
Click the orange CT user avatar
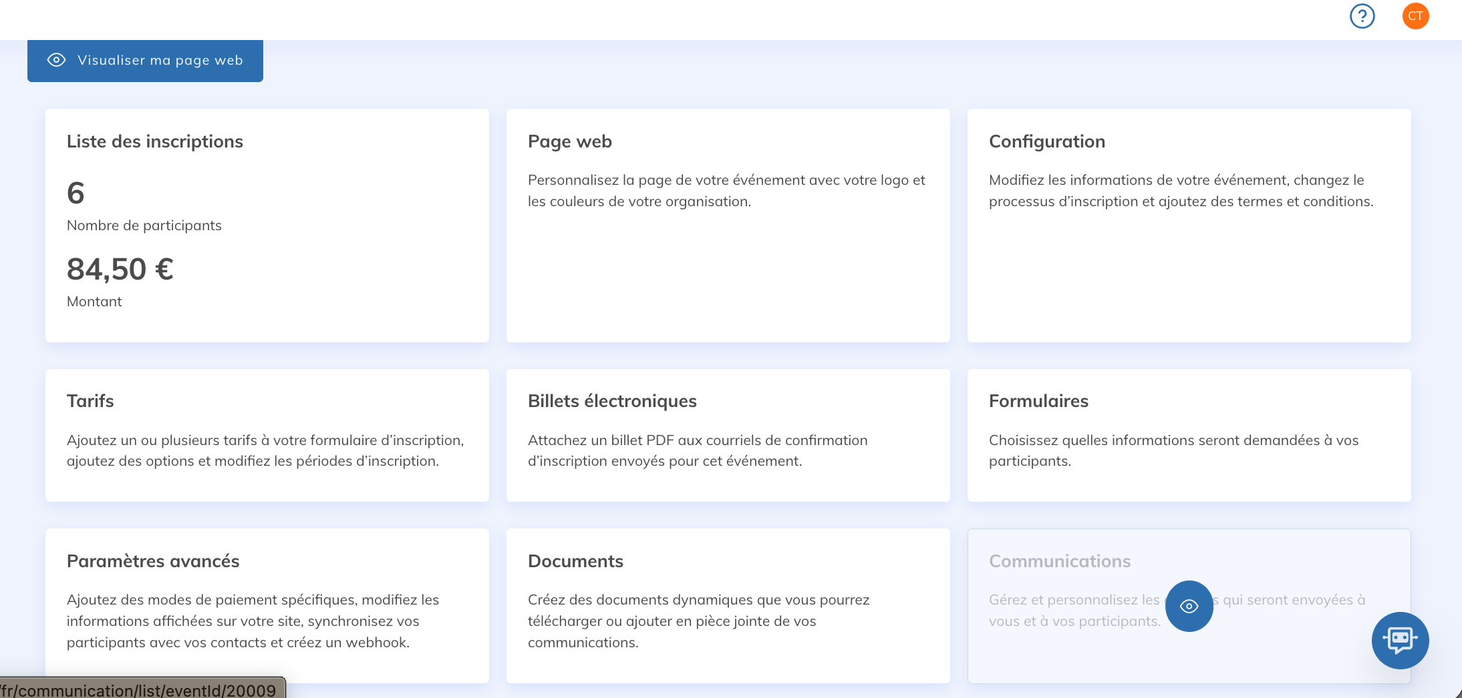tap(1415, 16)
